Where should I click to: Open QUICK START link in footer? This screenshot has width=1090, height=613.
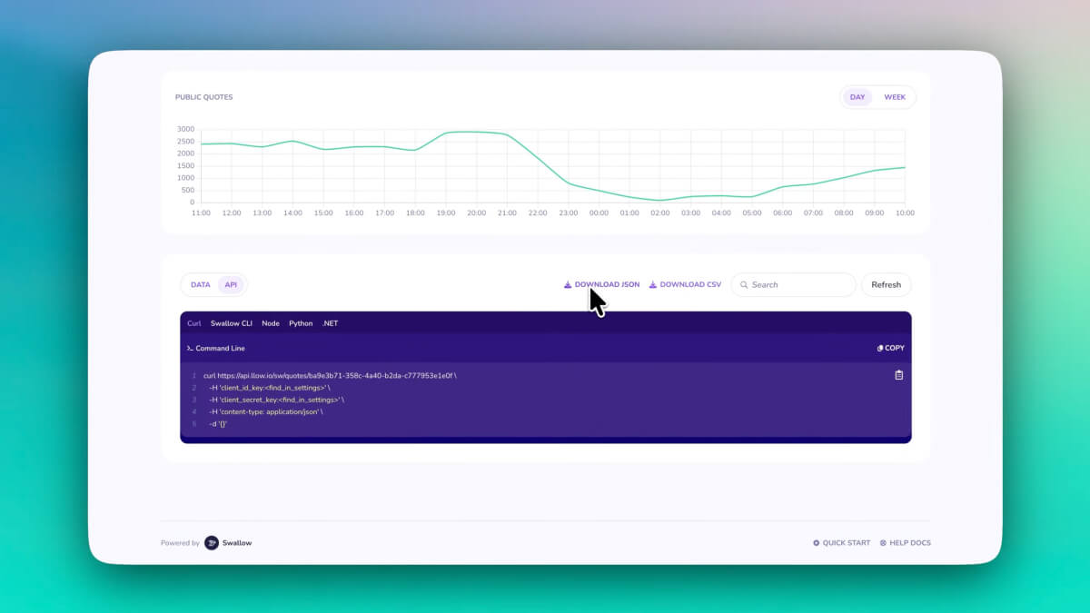[841, 543]
